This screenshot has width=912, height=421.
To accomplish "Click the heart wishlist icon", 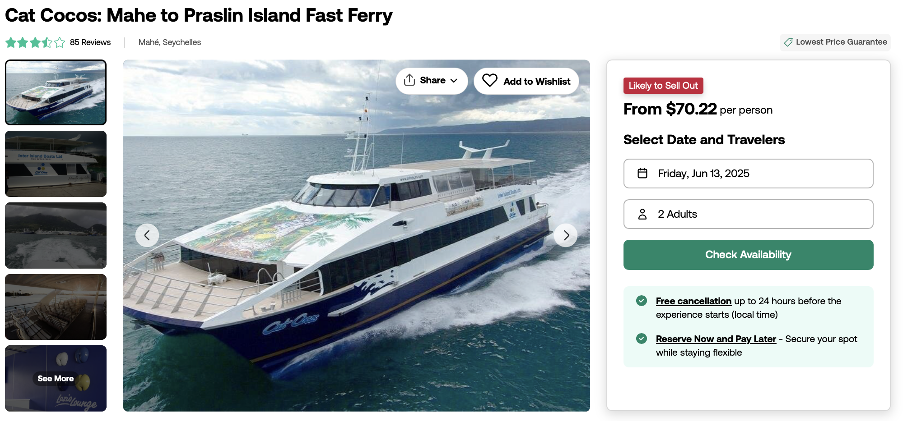I will (x=490, y=81).
